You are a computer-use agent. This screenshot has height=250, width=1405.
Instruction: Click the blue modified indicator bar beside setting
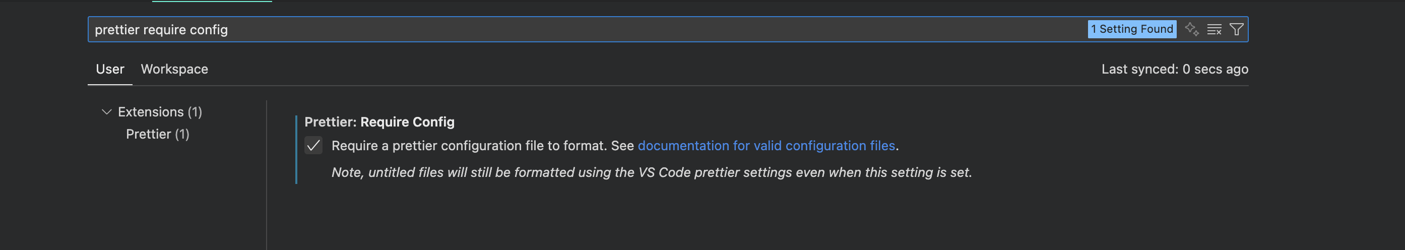[296, 150]
